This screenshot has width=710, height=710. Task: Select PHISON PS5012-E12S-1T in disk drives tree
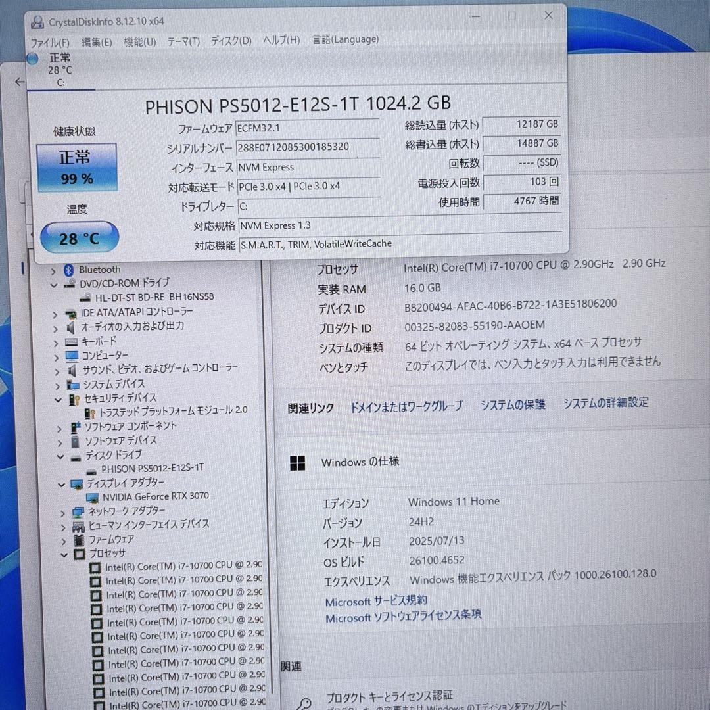pos(153,469)
